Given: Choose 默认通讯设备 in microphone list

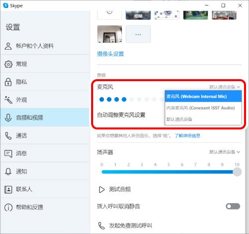Looking at the screenshot, I should pos(203,119).
